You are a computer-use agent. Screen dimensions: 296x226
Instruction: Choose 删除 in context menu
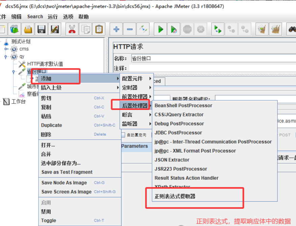coord(79,134)
